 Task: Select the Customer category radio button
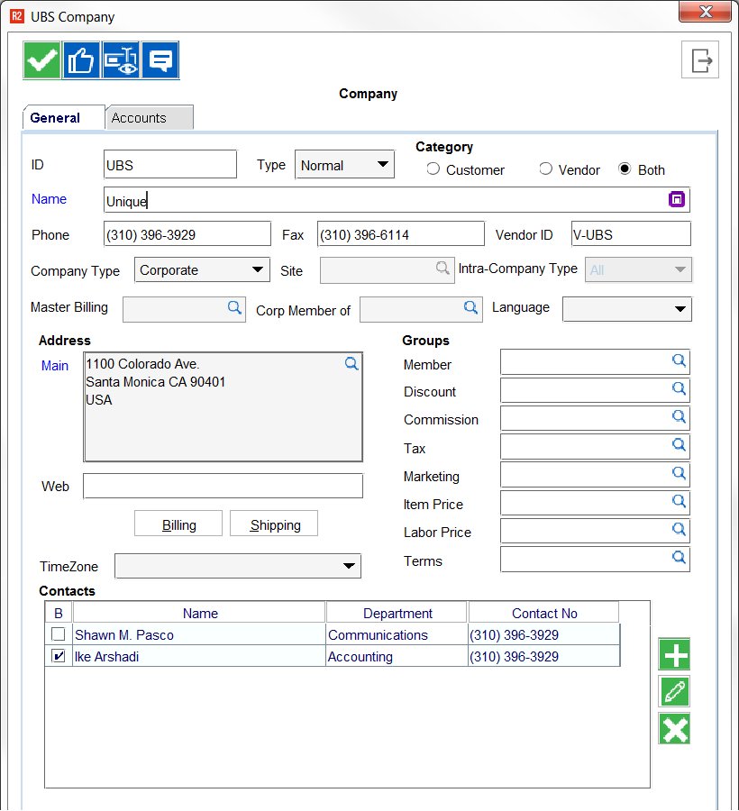coord(433,169)
